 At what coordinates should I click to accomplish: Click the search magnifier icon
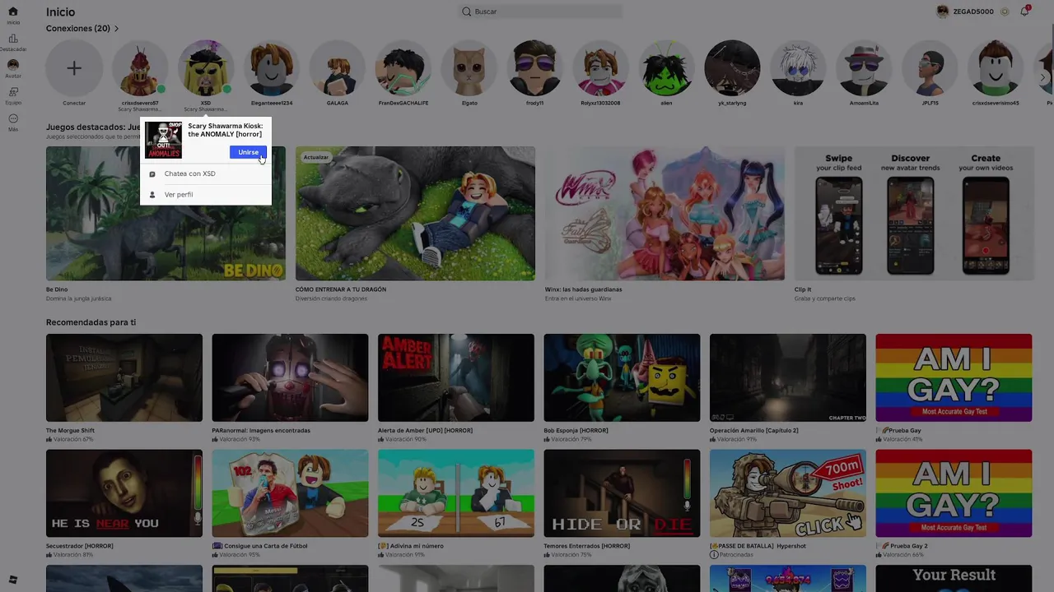tap(467, 12)
